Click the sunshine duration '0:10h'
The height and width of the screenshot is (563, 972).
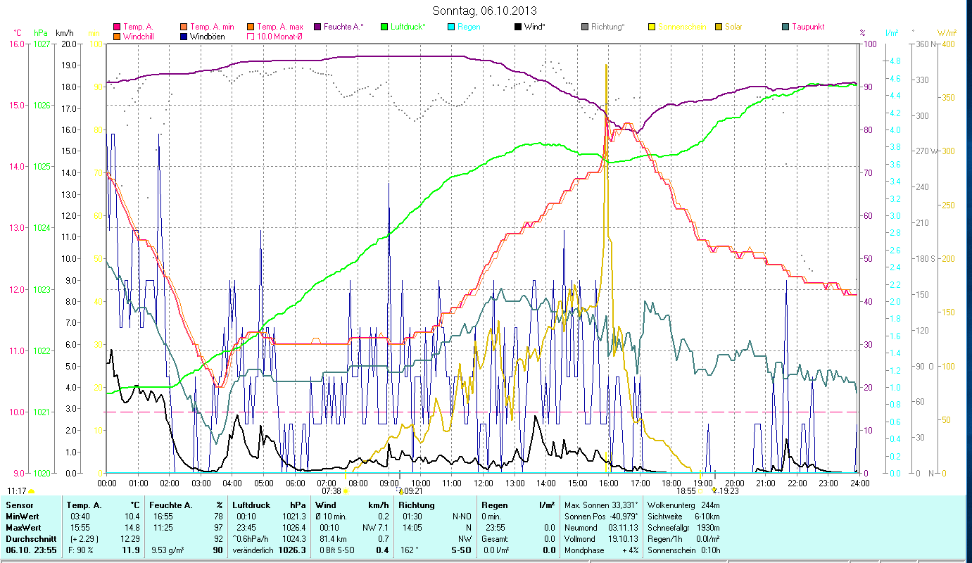pyautogui.click(x=709, y=550)
